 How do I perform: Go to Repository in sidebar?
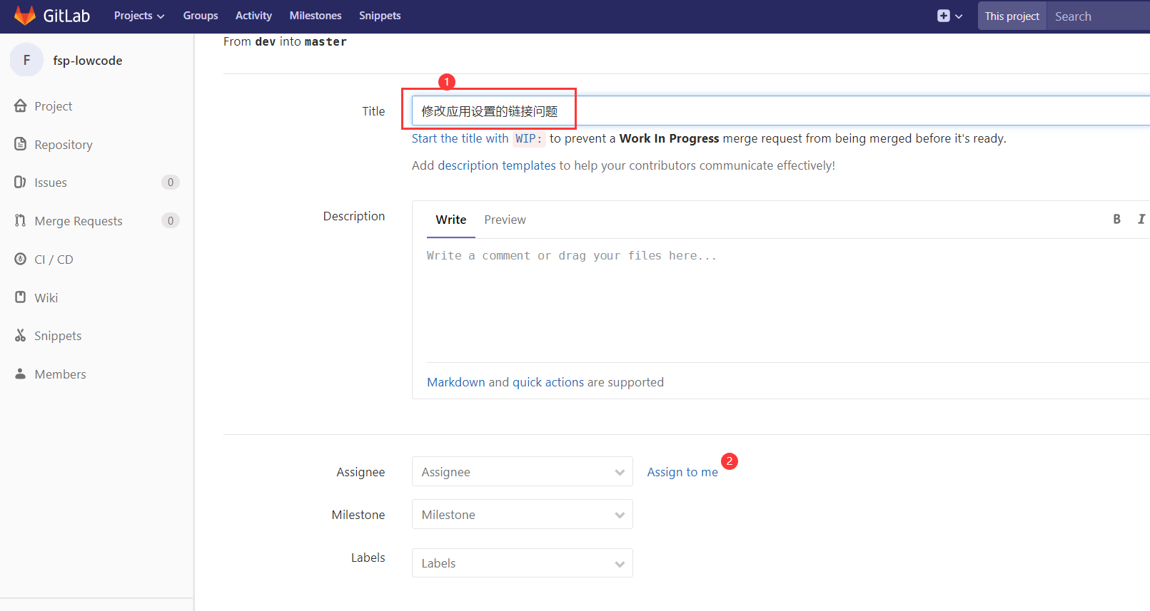[x=64, y=144]
